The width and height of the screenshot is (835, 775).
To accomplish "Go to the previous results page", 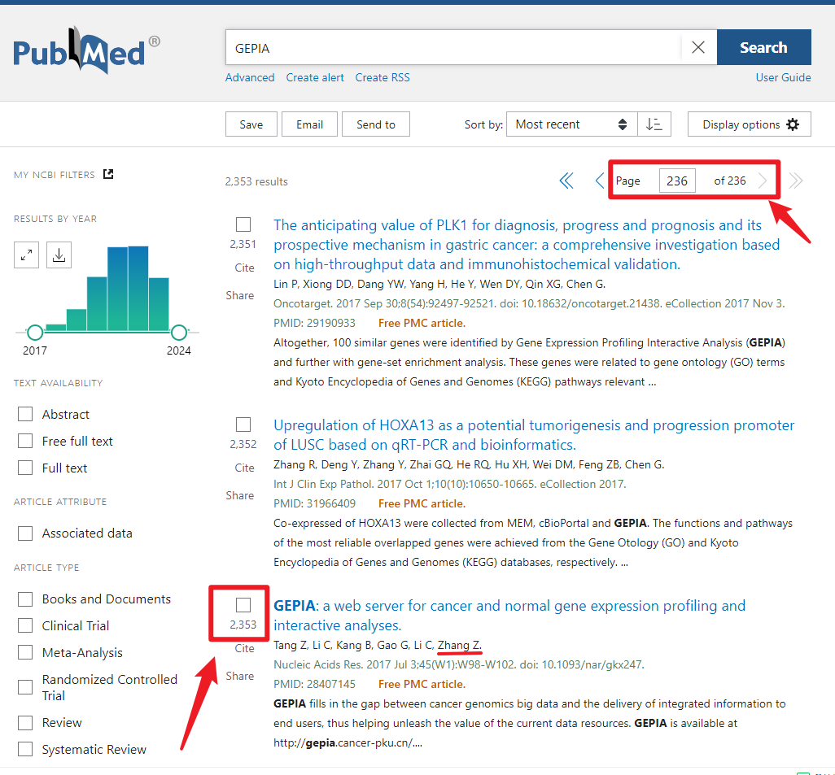I will pos(600,181).
